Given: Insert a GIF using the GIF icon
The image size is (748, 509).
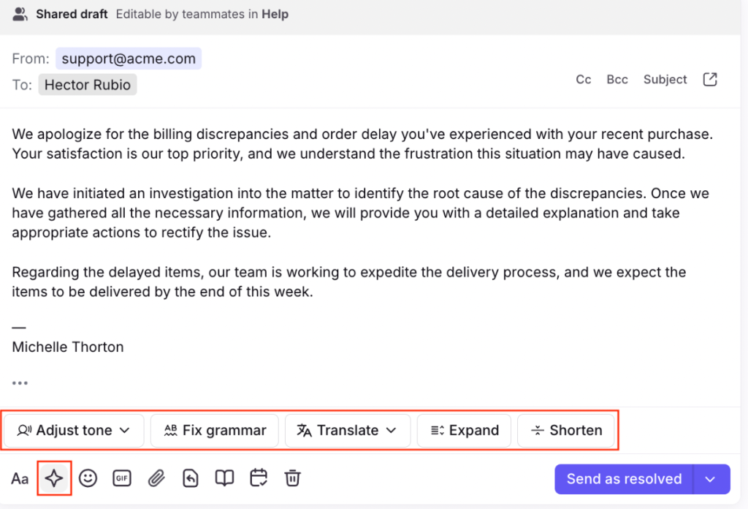Looking at the screenshot, I should point(121,478).
